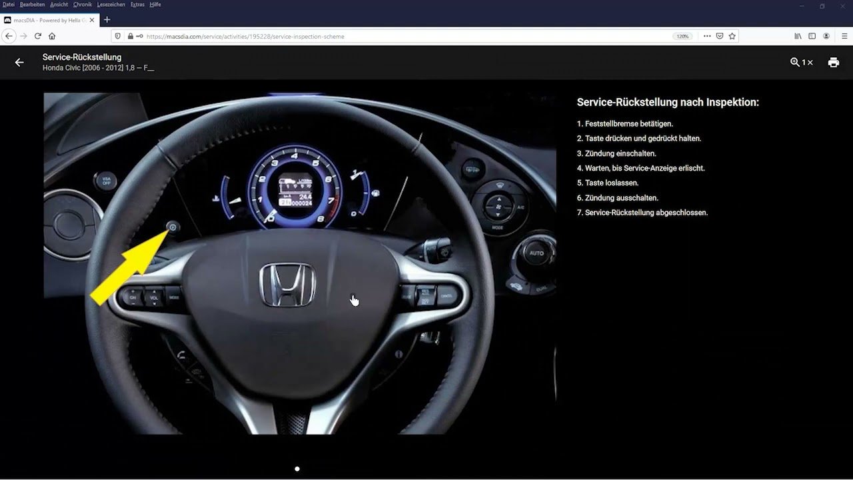The image size is (853, 480).
Task: Open Hilfe menu
Action: (155, 5)
